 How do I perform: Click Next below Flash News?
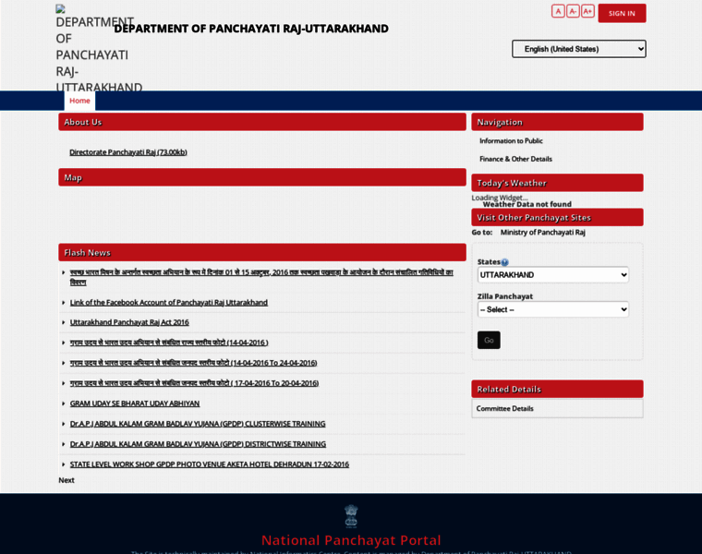(67, 480)
